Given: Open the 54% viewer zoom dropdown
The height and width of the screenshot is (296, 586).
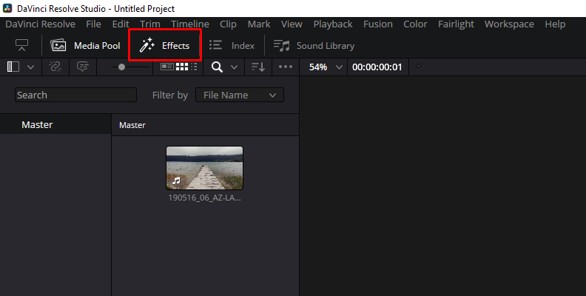Looking at the screenshot, I should (x=325, y=67).
